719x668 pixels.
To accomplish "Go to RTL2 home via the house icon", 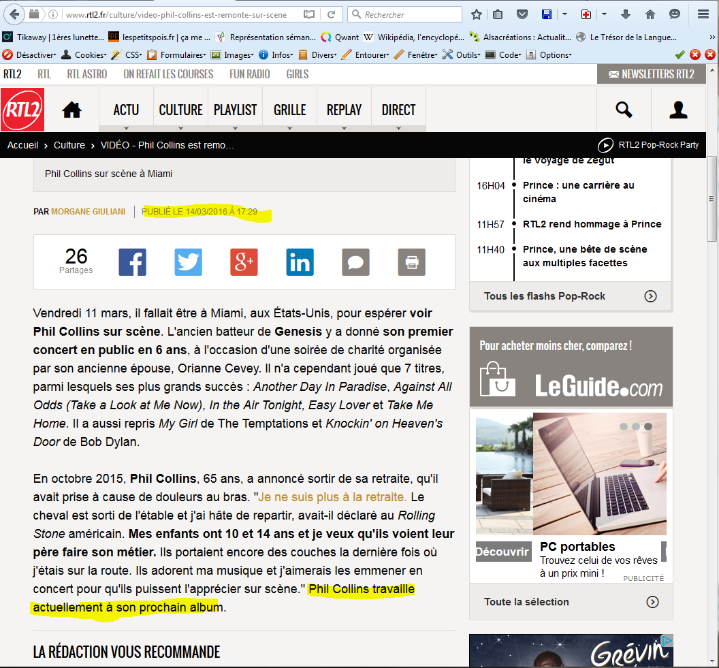I will (71, 110).
